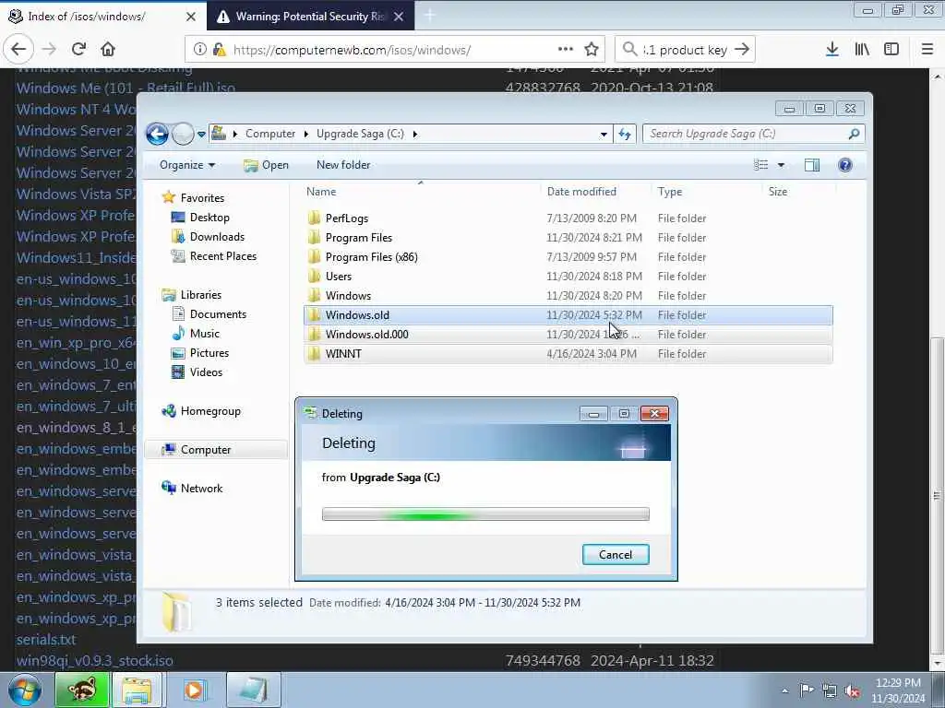Show site information for the URL
Viewport: 945px width, 708px height.
coord(200,50)
